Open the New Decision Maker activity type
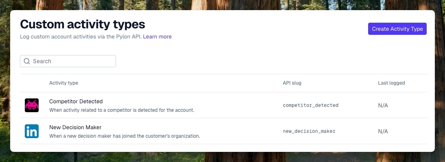The width and height of the screenshot is (445, 162). tap(76, 127)
